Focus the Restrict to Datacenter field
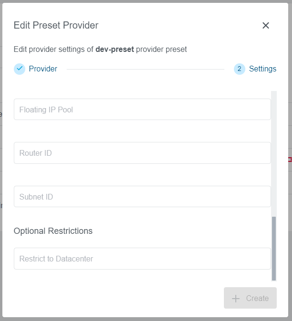292x321 pixels. click(142, 259)
